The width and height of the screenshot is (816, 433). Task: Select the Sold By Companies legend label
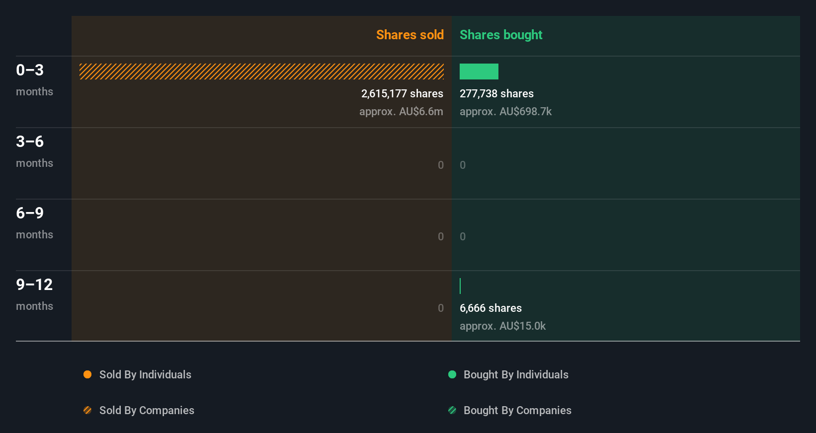(x=147, y=411)
